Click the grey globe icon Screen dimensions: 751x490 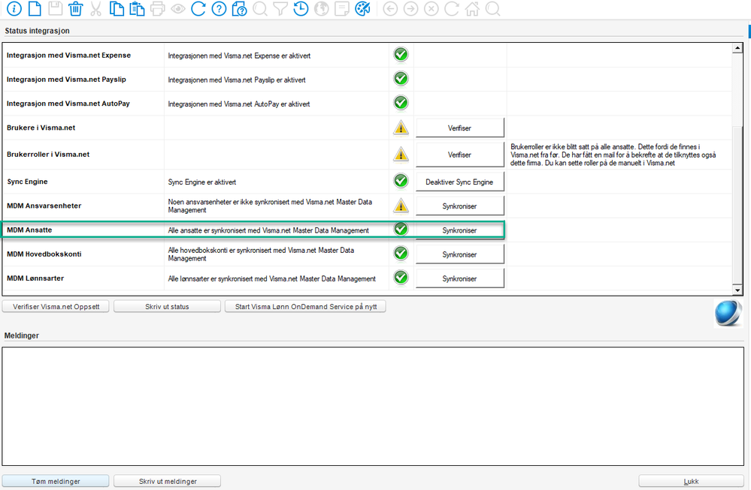322,8
